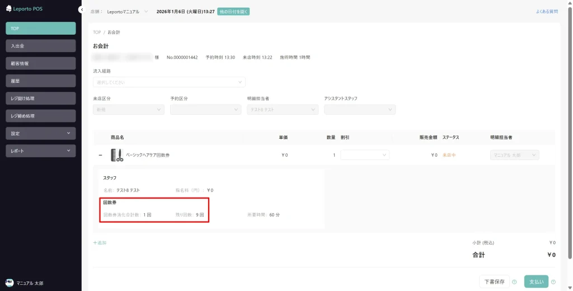
Task: Click the ＋追加 add item link
Action: 100,243
